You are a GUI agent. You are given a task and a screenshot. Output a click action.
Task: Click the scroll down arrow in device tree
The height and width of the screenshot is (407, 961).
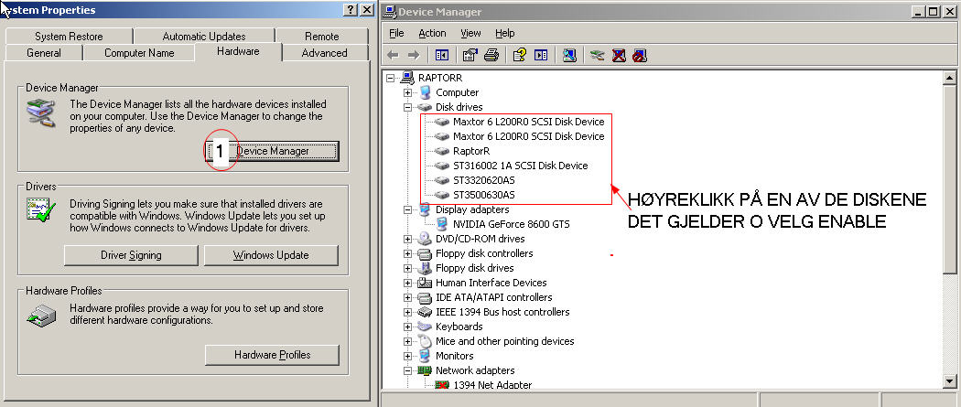949,380
